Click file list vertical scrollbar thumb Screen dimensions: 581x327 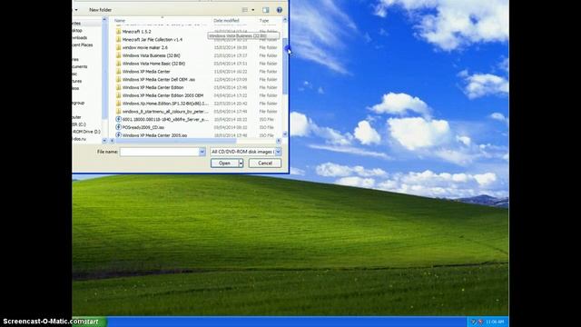(x=285, y=66)
